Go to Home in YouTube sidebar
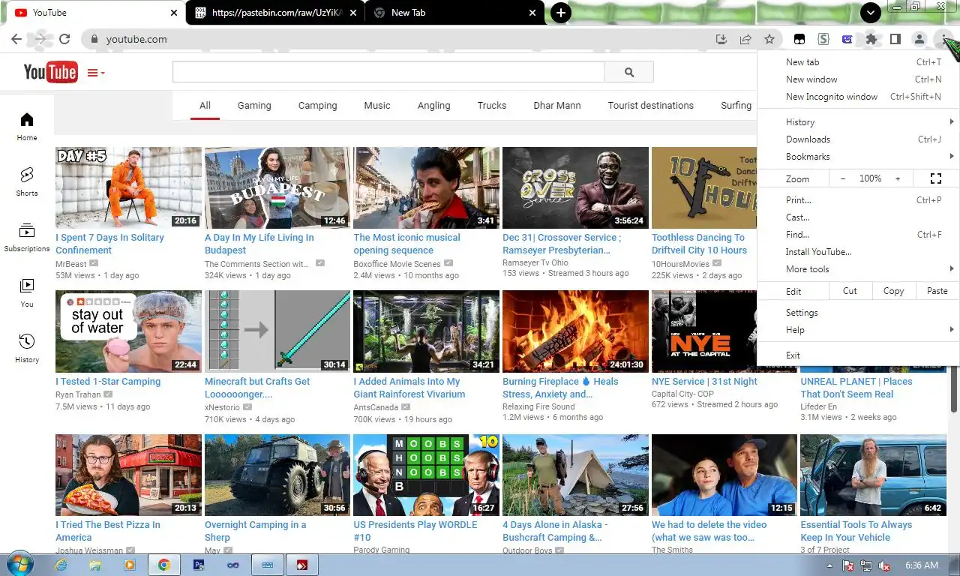The height and width of the screenshot is (576, 960). click(27, 126)
